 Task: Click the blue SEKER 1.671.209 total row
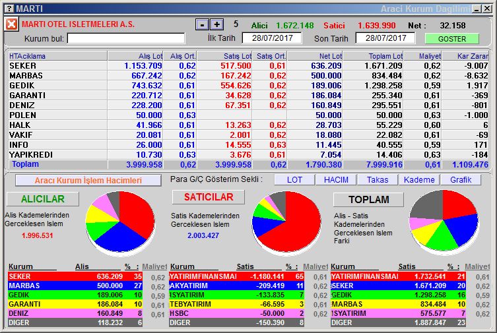click(x=398, y=286)
